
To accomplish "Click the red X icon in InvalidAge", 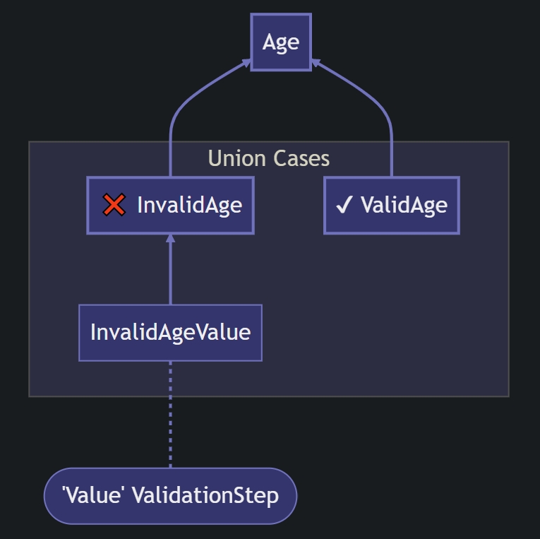I will coord(114,206).
